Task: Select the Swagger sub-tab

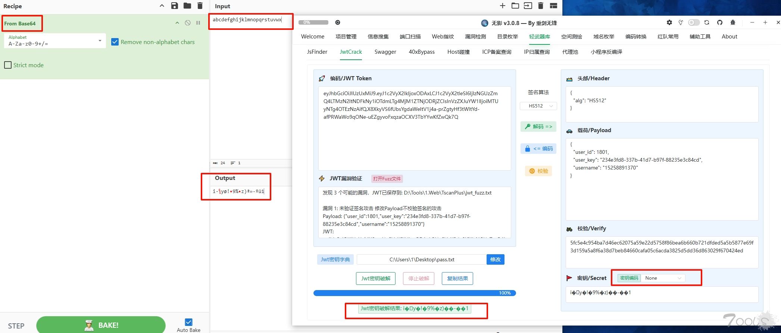Action: pos(385,52)
